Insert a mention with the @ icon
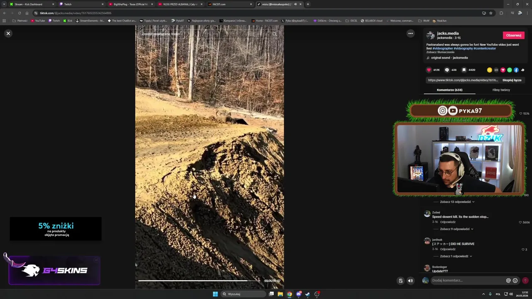 pyautogui.click(x=508, y=280)
